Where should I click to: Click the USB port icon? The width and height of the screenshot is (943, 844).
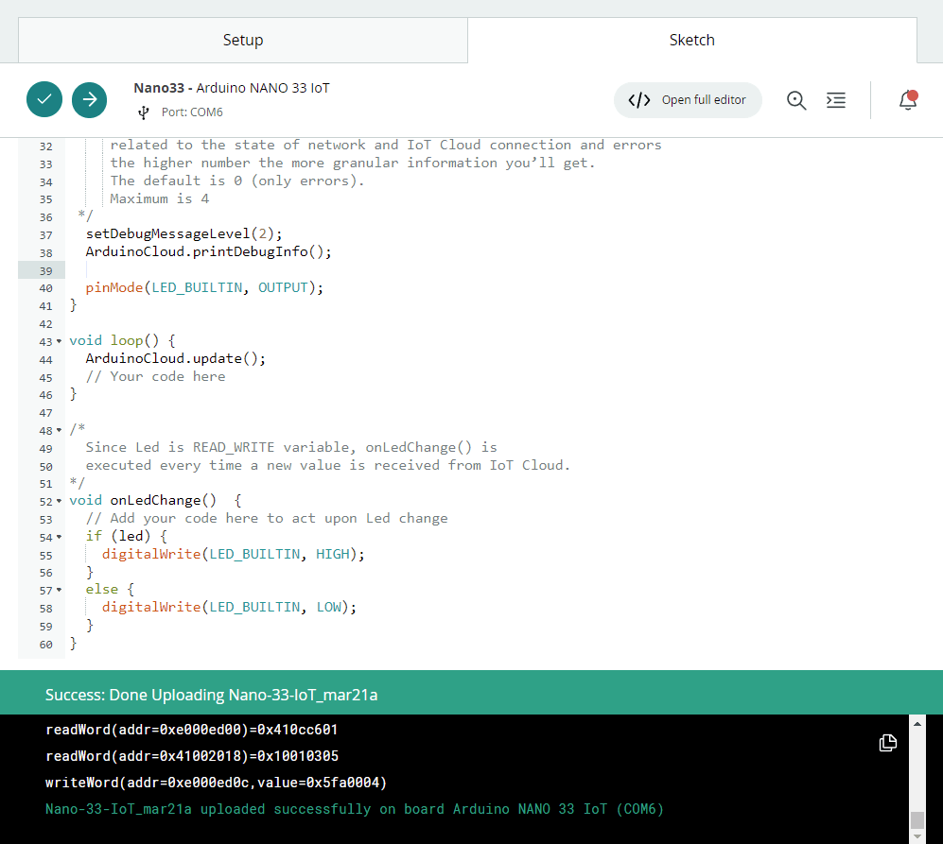(143, 112)
